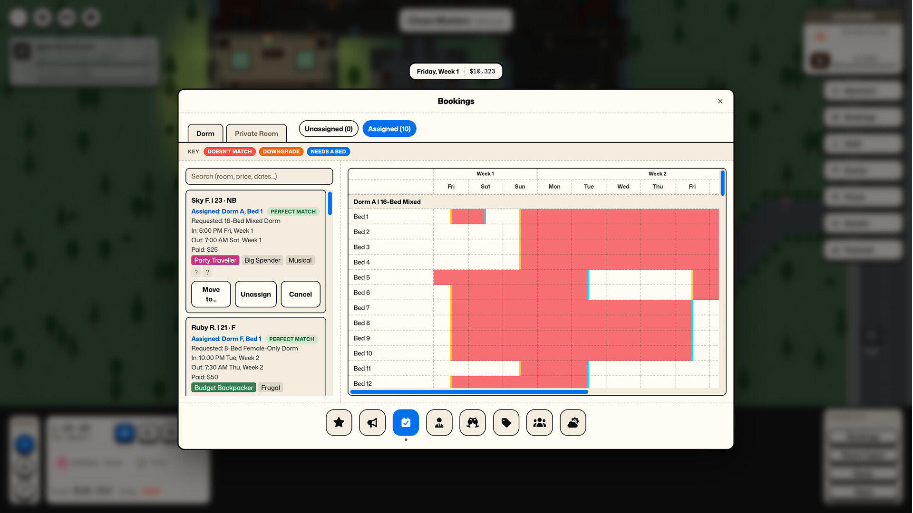The image size is (913, 513).
Task: Select Bed 1 booking block on Friday
Action: click(468, 217)
